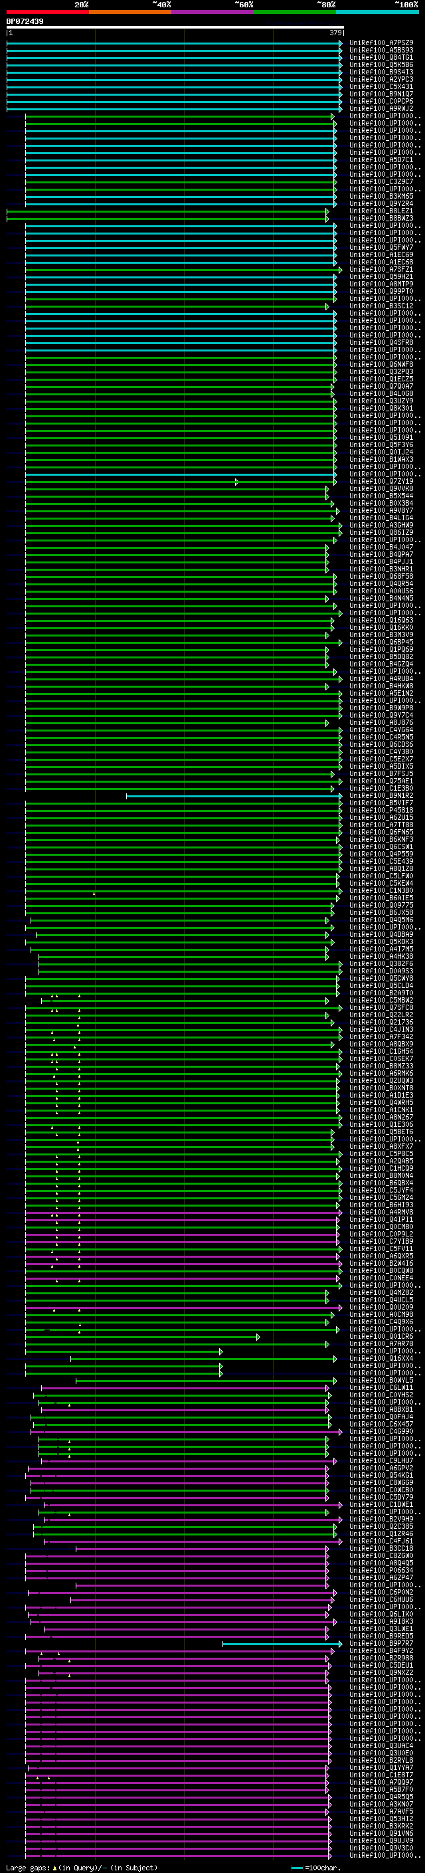Click hit label UniRef100_B5X544
The width and height of the screenshot is (425, 1873).
pyautogui.click(x=381, y=496)
